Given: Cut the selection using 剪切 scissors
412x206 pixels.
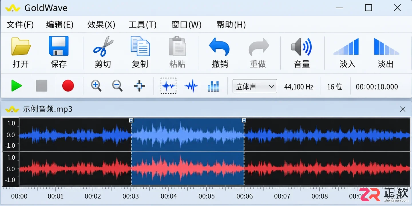Looking at the screenshot, I should (103, 46).
